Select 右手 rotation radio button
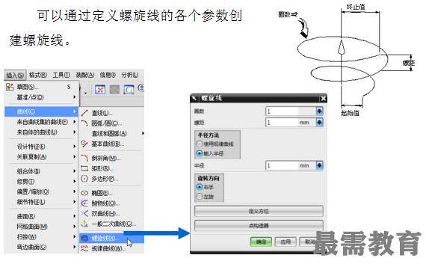This screenshot has width=426, height=273. coord(200,187)
